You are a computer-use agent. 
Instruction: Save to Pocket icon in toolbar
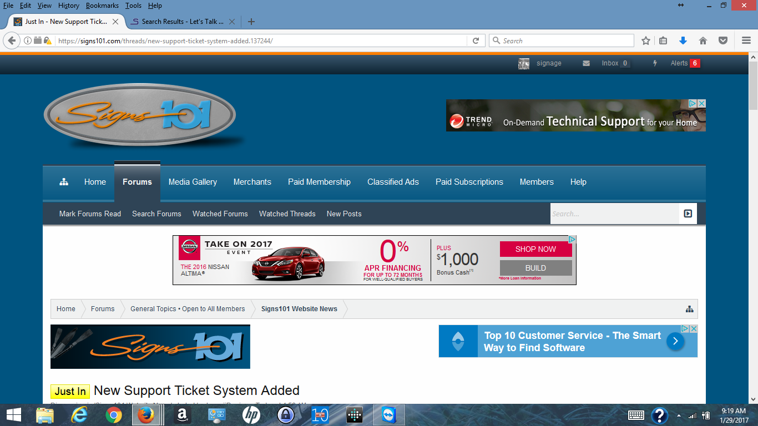point(723,40)
